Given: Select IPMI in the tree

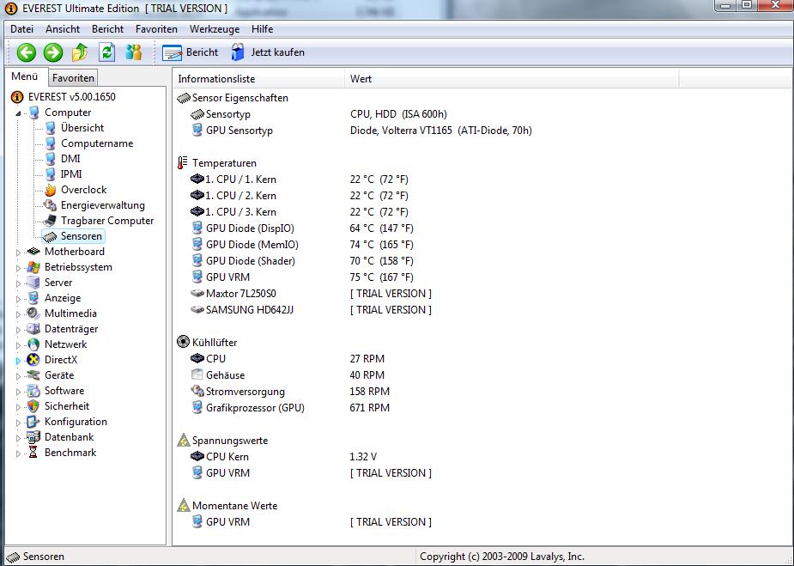Looking at the screenshot, I should (71, 174).
